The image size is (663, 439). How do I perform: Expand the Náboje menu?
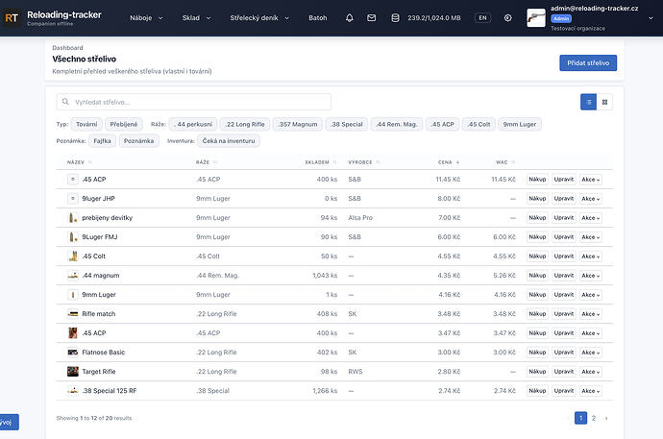pos(146,17)
